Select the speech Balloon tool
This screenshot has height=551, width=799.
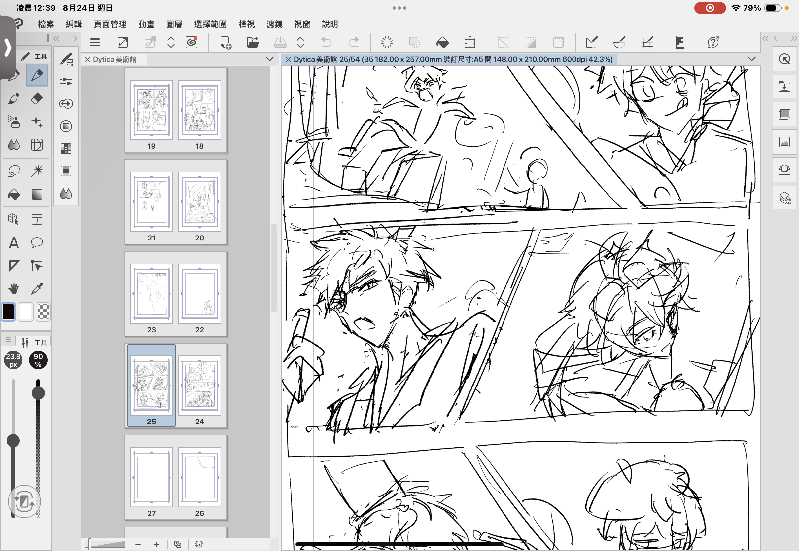coord(37,243)
